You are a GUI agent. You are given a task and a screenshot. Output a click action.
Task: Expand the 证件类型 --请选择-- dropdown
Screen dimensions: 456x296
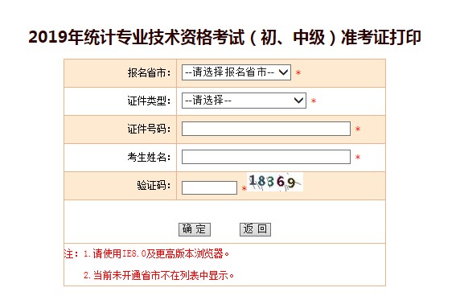point(244,101)
